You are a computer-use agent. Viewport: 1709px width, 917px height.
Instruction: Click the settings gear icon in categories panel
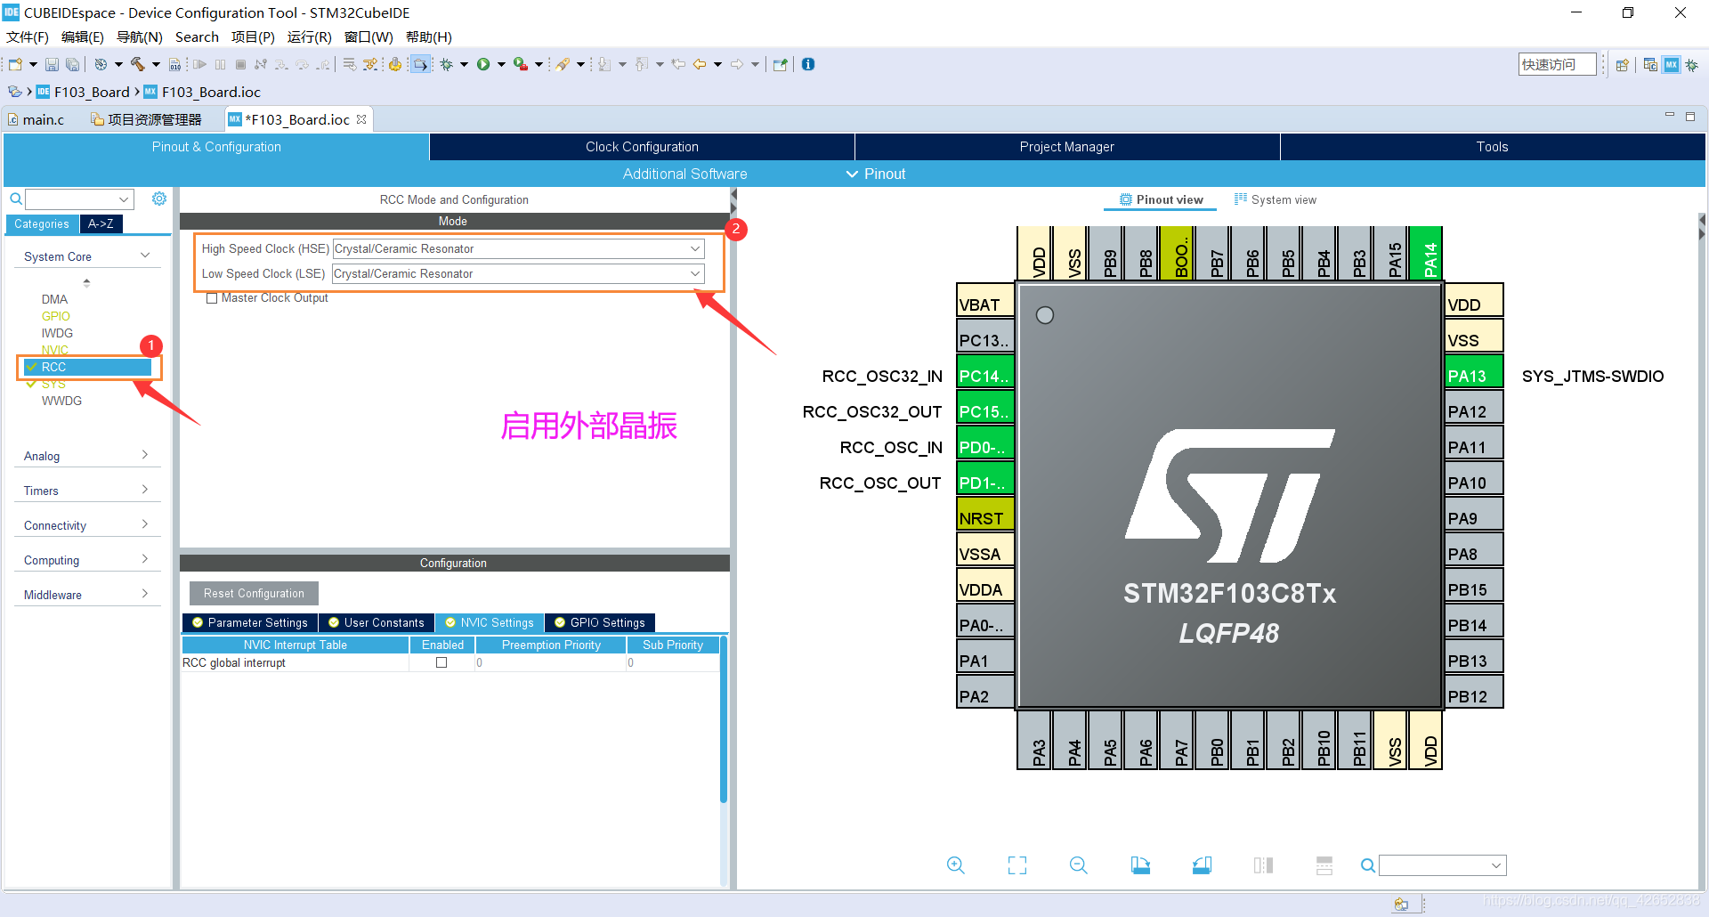point(159,199)
